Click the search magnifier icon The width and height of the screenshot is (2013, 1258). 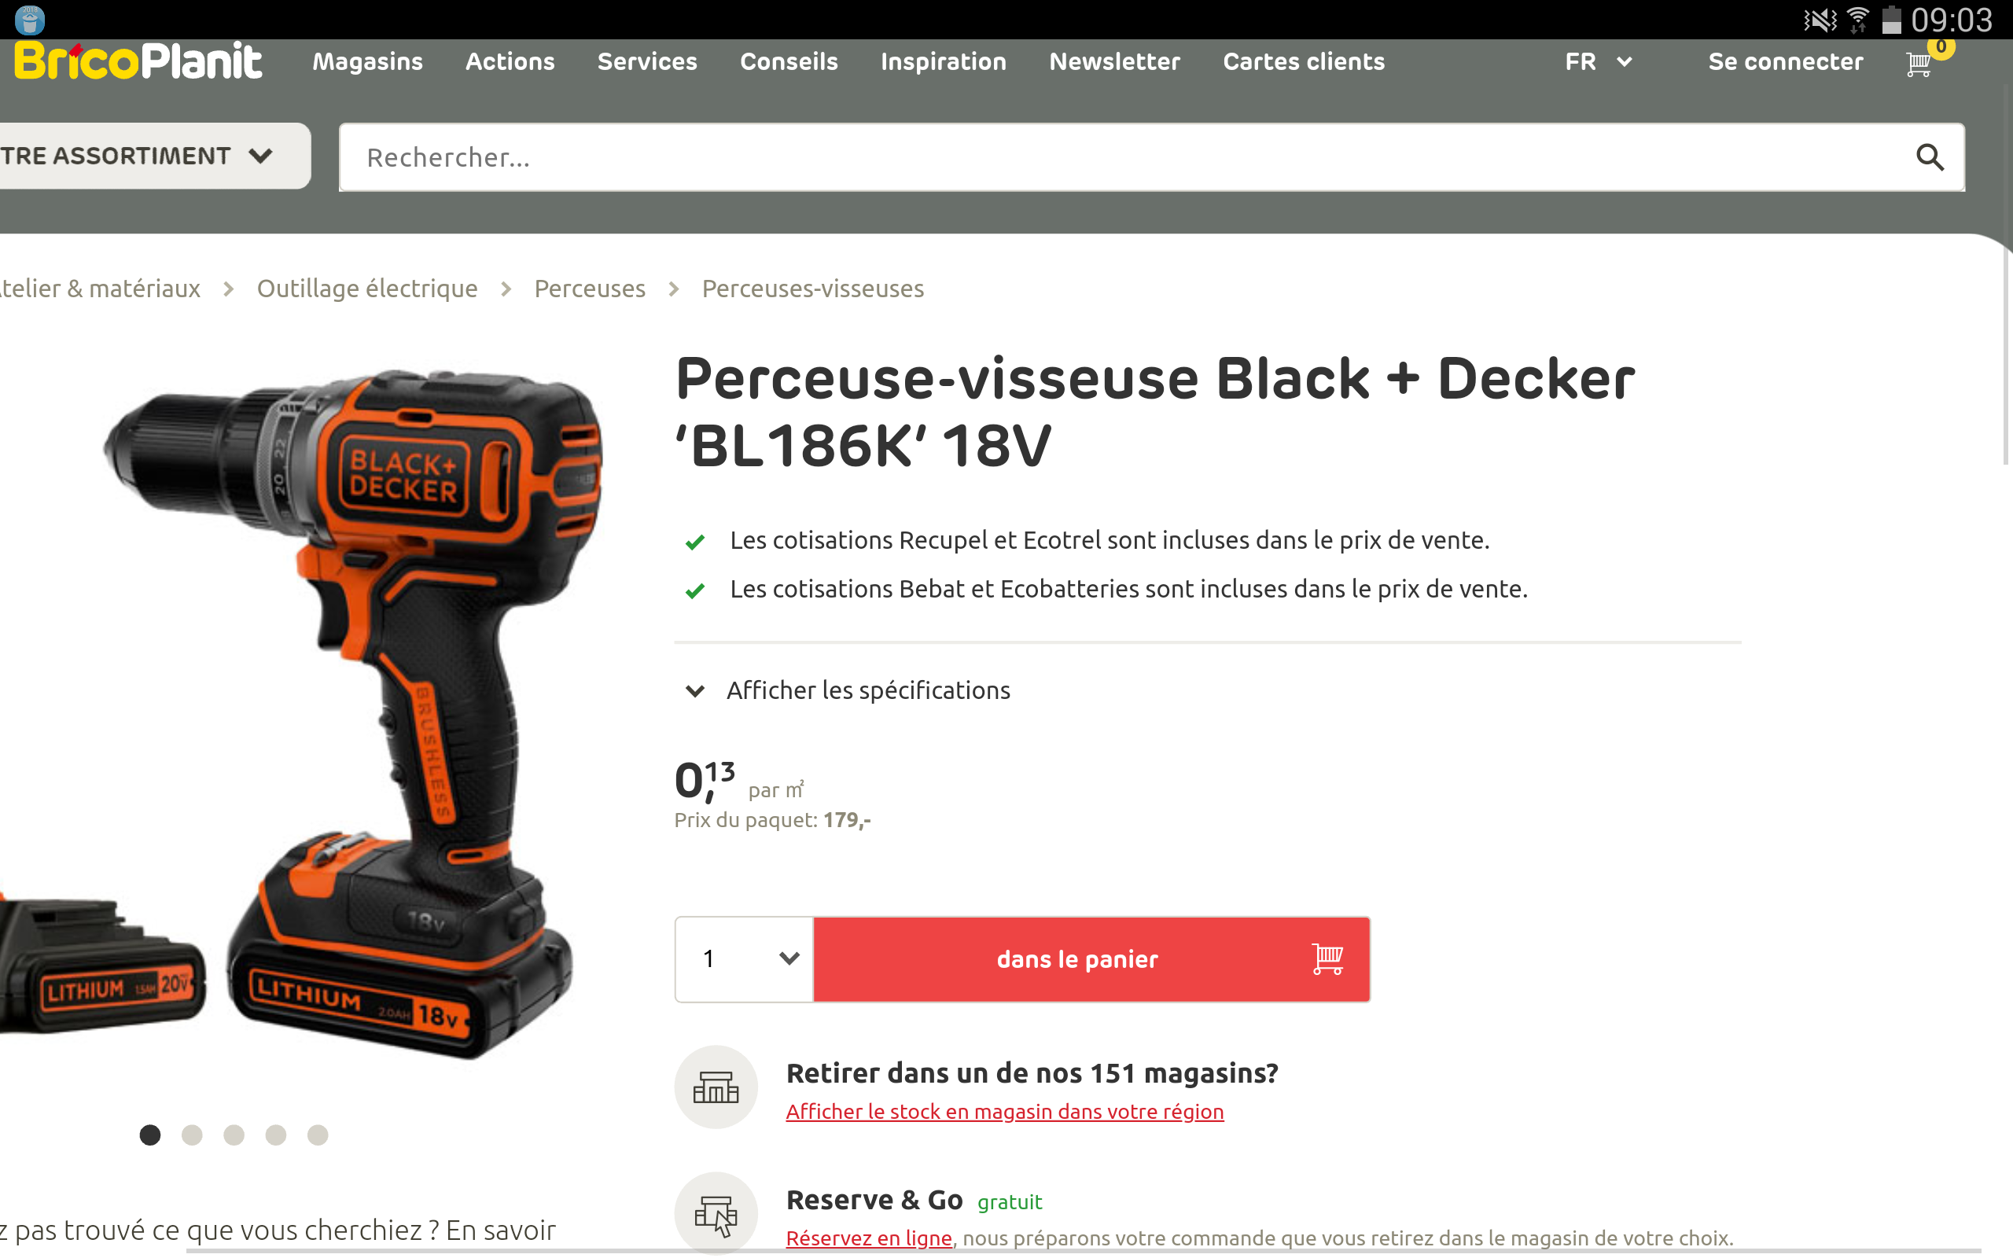click(x=1930, y=157)
